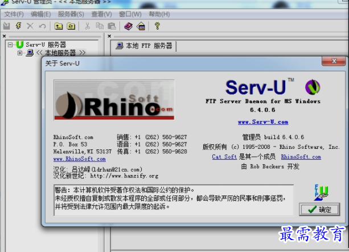Open the 编辑(E) menu
This screenshot has height=252, width=349.
pos(41,14)
